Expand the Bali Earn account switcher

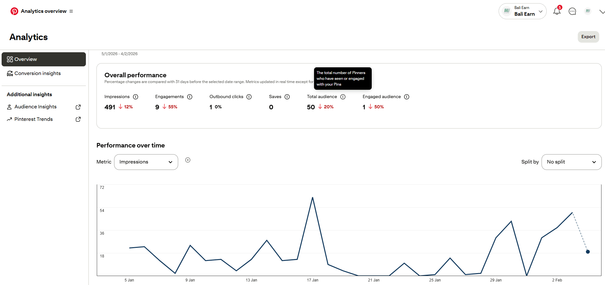coord(522,12)
